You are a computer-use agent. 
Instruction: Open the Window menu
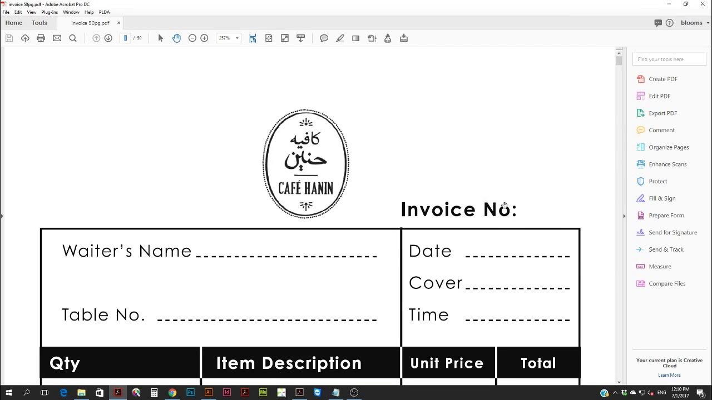(x=71, y=12)
